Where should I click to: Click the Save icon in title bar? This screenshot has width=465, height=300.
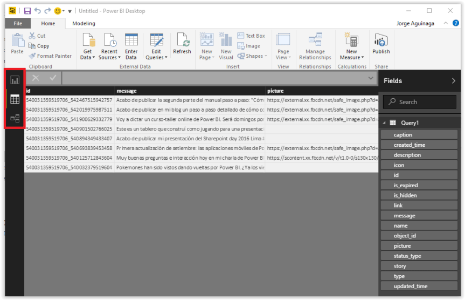coord(27,11)
